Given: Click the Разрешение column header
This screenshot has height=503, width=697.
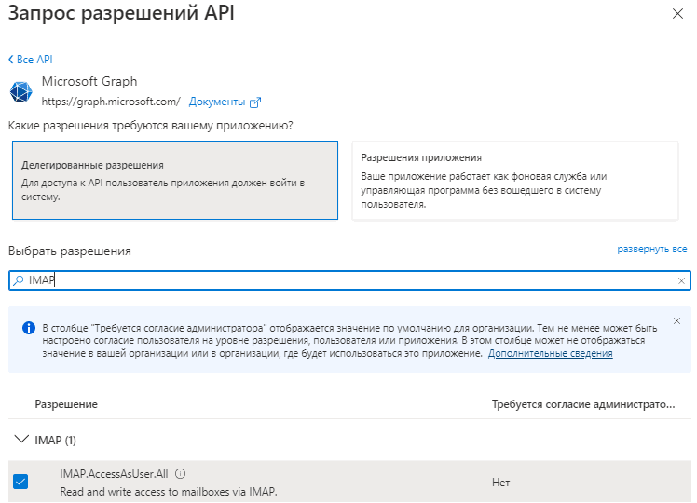Looking at the screenshot, I should 66,404.
